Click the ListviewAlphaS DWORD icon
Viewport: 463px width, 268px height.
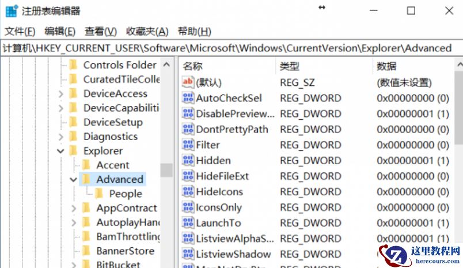pos(188,239)
